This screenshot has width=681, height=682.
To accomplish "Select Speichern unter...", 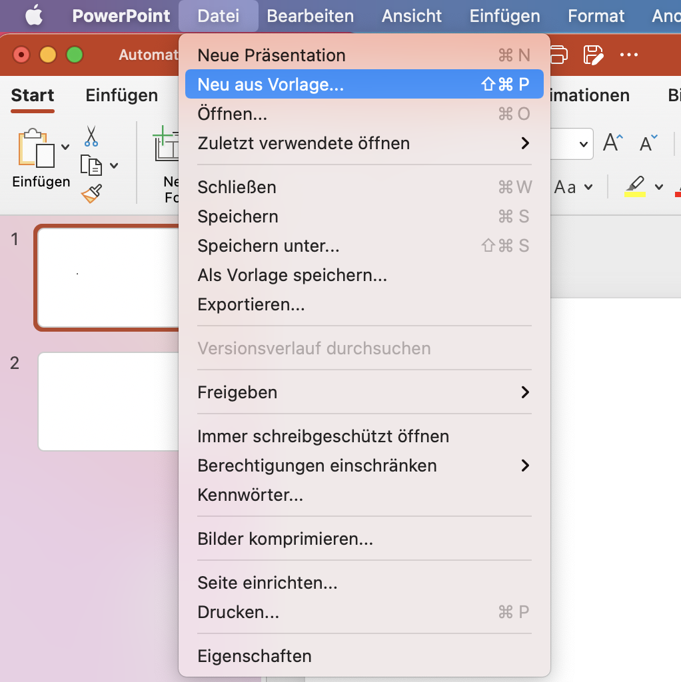I will pos(364,246).
